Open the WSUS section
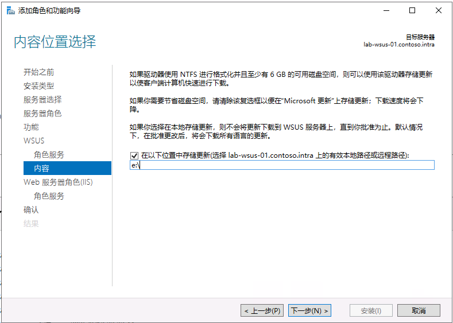The height and width of the screenshot is (323, 453). [34, 141]
